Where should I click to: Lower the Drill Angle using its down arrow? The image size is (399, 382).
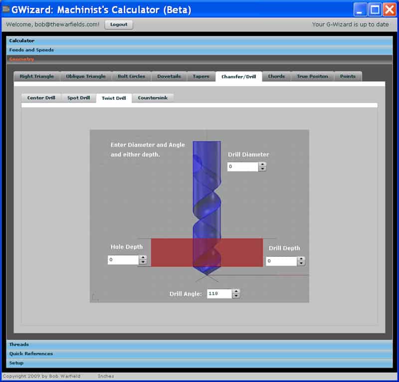pyautogui.click(x=237, y=295)
